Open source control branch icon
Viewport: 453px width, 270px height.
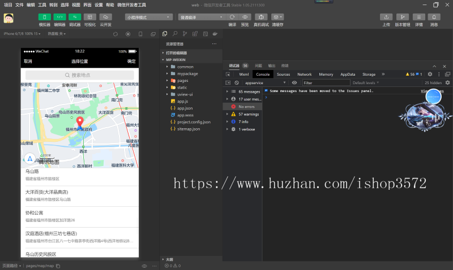pos(185,34)
